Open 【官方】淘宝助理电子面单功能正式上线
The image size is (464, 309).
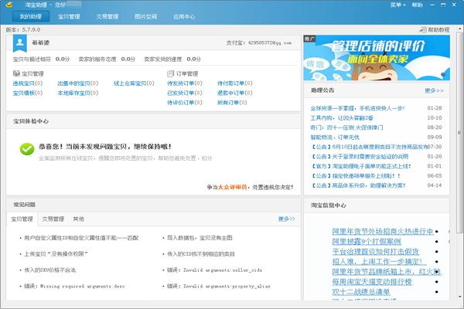click(x=360, y=166)
